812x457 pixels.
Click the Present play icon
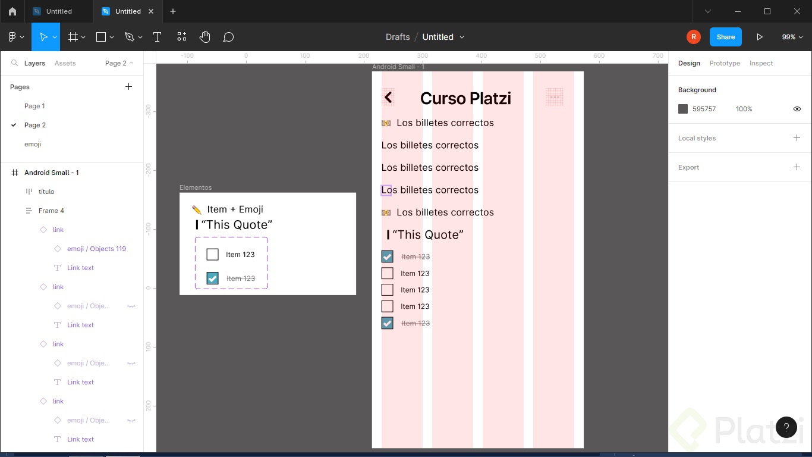760,37
